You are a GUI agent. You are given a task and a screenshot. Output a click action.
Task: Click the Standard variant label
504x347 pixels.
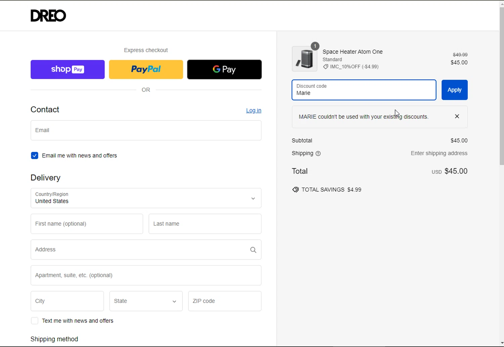pyautogui.click(x=332, y=60)
